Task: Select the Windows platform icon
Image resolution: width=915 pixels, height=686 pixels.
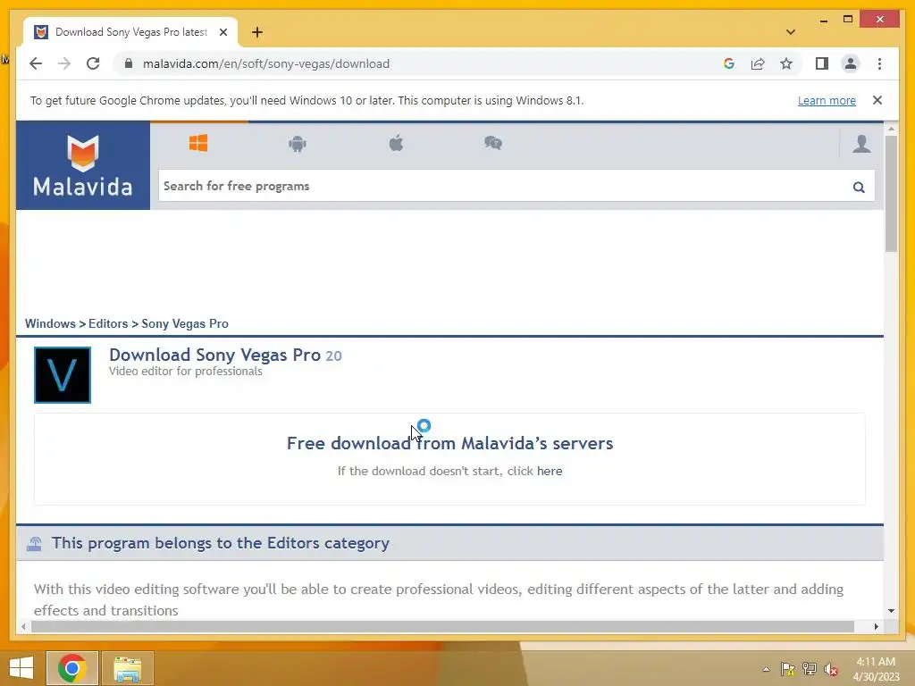Action: pos(198,143)
